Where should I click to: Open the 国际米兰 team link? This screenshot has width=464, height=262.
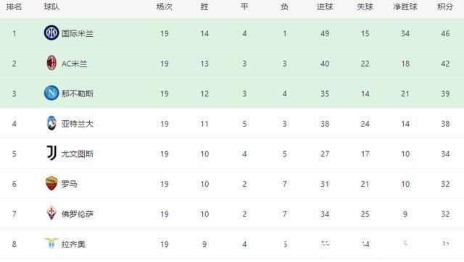coord(78,33)
